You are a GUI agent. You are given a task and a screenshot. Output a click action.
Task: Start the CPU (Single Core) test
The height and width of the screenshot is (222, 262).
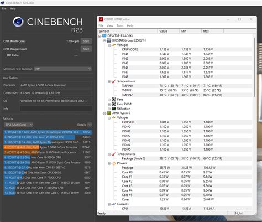pos(86,49)
